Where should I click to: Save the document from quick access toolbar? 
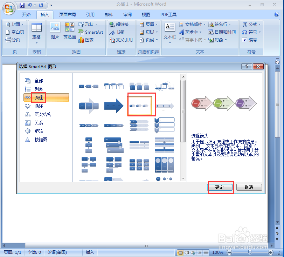click(22, 5)
